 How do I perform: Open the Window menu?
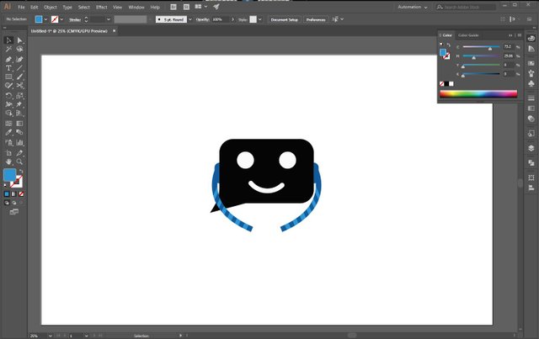(x=136, y=7)
